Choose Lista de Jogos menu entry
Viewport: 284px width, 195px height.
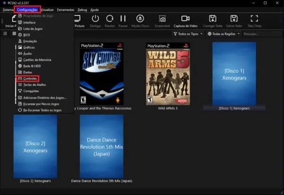point(45,29)
